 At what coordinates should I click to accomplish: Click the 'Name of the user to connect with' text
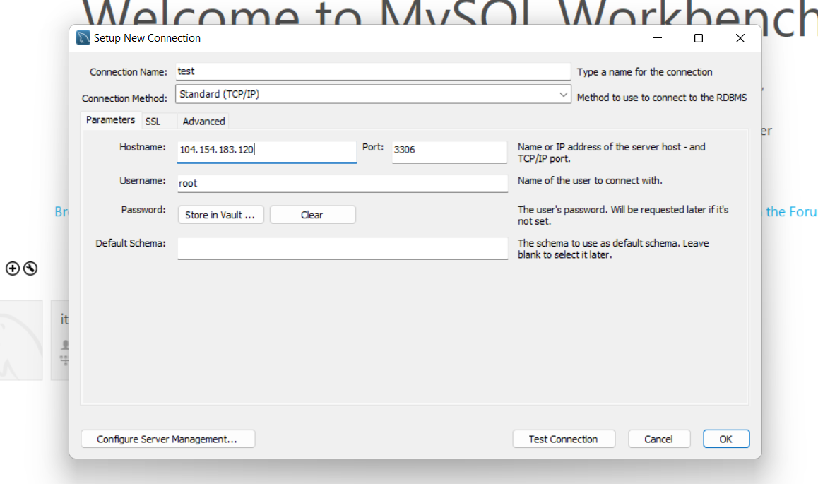[x=590, y=180]
